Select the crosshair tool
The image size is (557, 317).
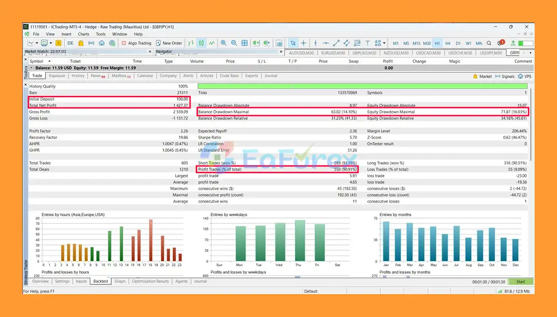click(304, 43)
